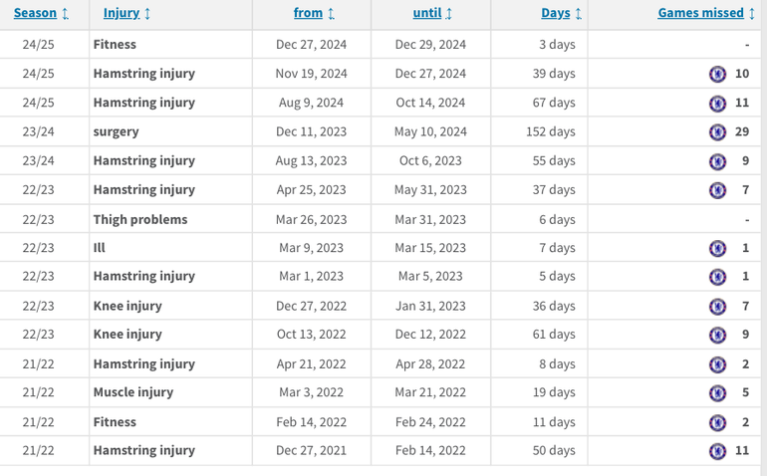Image resolution: width=767 pixels, height=476 pixels.
Task: Click the crest in the Feb 14, 2022 Fitness row
Action: [717, 422]
